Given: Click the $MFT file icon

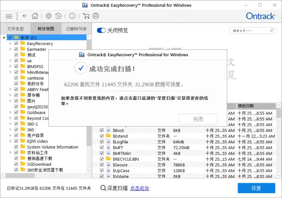Looking at the screenshot, I should 108,147.
